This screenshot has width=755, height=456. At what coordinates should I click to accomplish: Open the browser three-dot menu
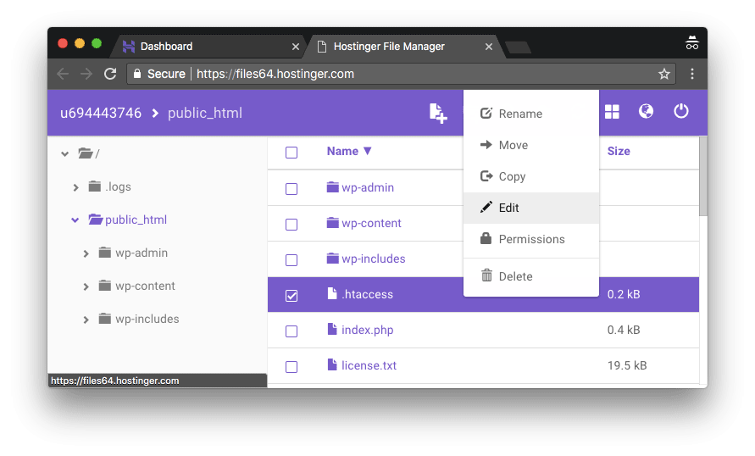coord(692,74)
